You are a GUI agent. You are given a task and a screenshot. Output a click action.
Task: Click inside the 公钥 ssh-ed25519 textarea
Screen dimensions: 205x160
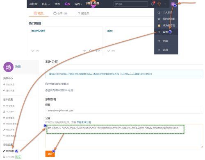tap(124, 136)
